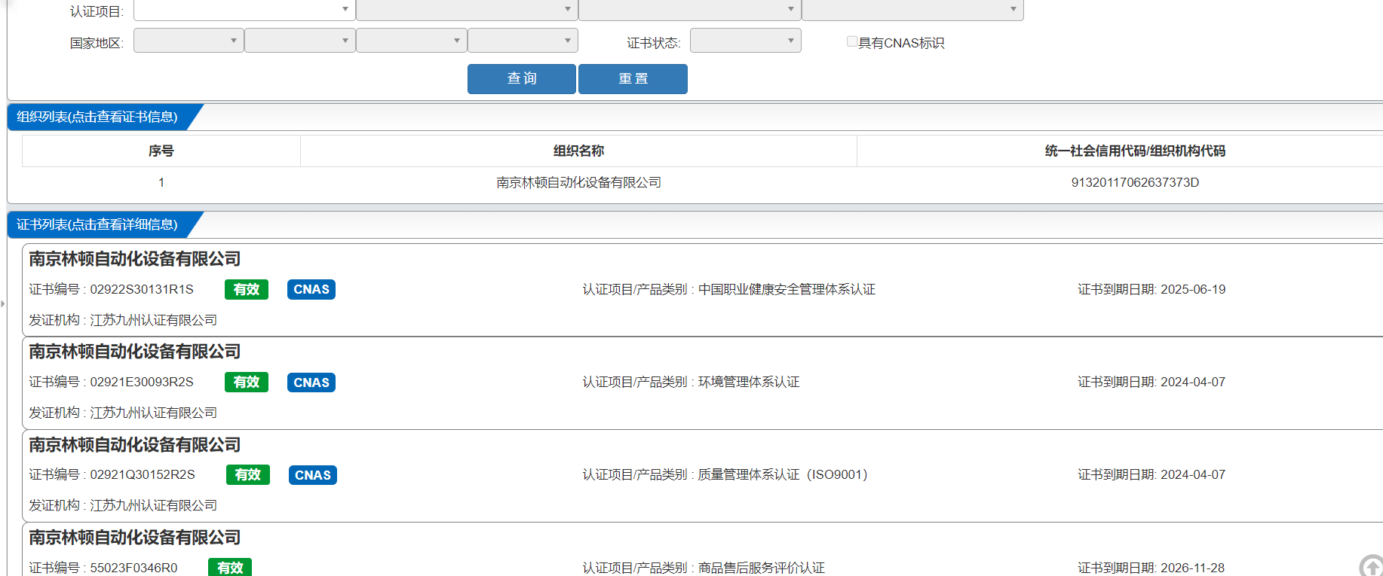The image size is (1383, 576).
Task: Click the 认证项目 label
Action: click(97, 11)
